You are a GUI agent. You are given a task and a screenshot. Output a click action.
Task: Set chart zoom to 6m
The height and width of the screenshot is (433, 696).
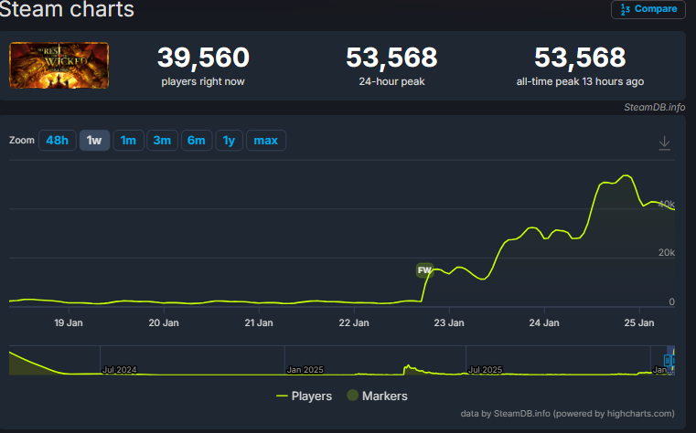click(x=197, y=141)
